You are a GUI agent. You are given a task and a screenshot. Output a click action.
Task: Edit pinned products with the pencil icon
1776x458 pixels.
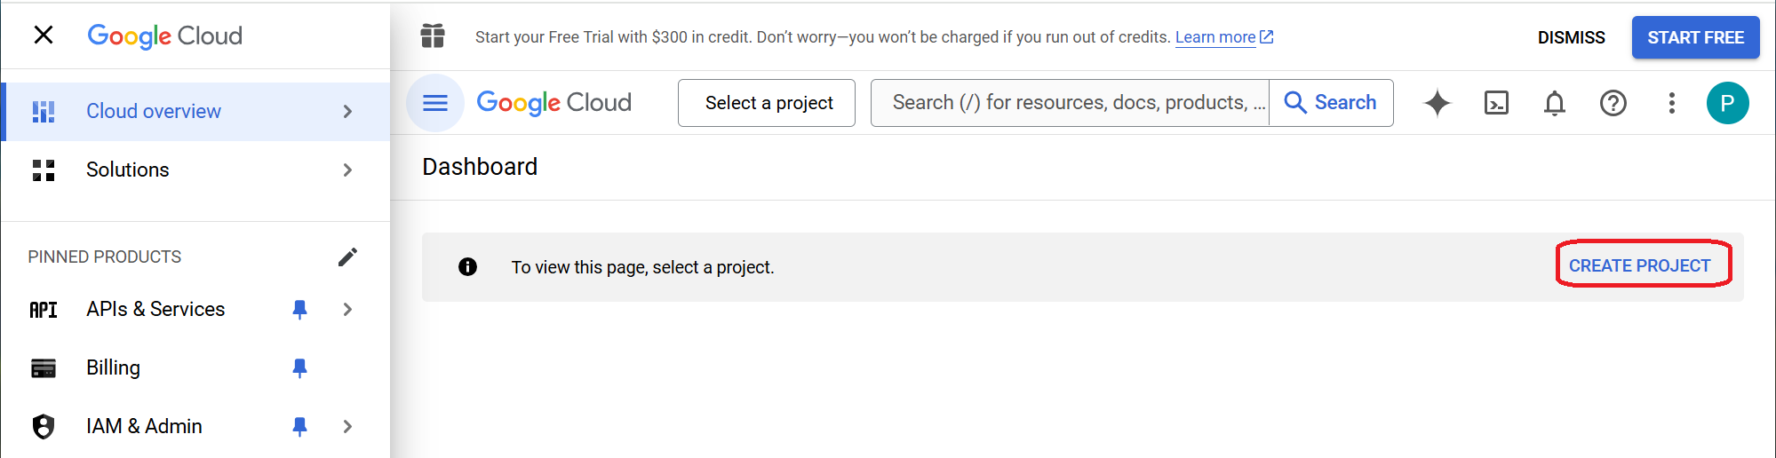click(x=347, y=257)
